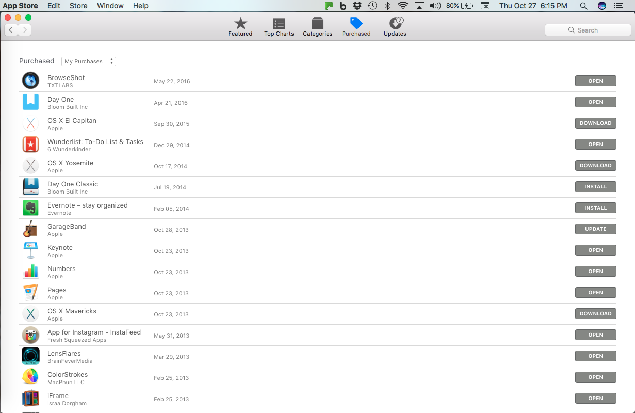Install Day One Classic
Image resolution: width=635 pixels, height=413 pixels.
click(595, 186)
